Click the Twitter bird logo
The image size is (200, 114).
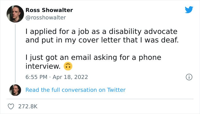[x=189, y=10]
